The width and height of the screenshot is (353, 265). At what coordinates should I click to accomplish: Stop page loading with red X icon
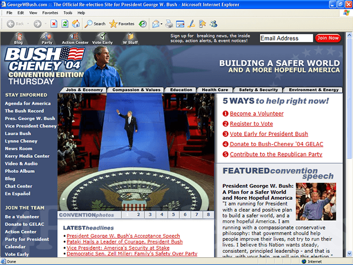(x=54, y=24)
